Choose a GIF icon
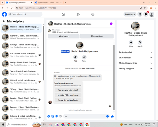 click(x=60, y=117)
